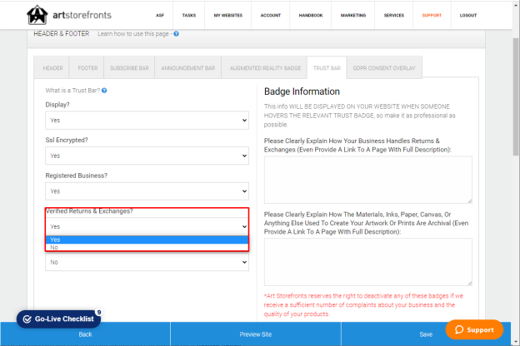Screen dimensions: 520x346
Task: Click the Save button in bottom bar
Action: (426, 334)
